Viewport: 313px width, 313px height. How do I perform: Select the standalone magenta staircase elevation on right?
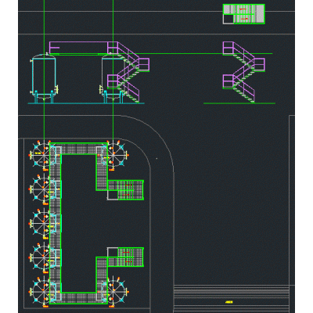244,72
